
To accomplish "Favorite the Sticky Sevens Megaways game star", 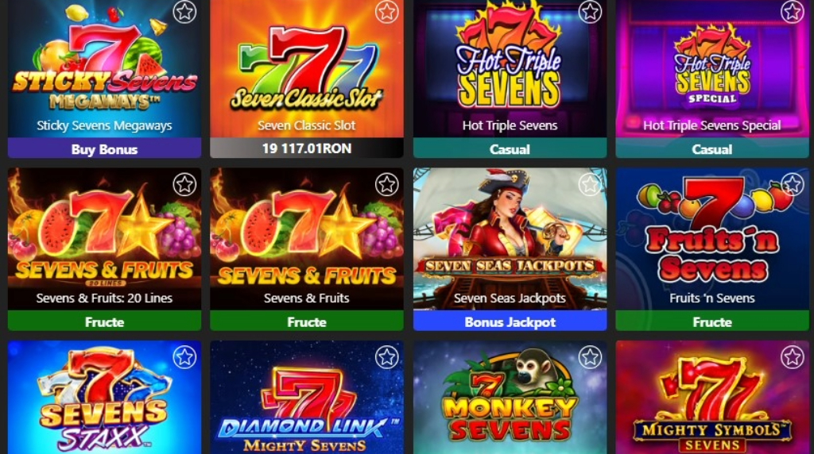I will coord(184,11).
